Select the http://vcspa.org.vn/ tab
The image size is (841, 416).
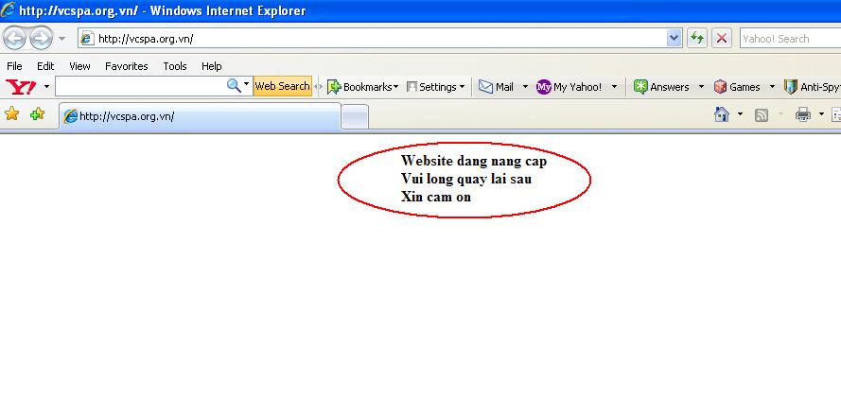(x=200, y=116)
